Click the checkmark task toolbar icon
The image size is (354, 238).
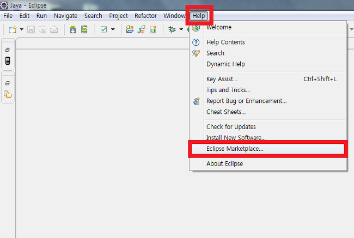tap(103, 29)
